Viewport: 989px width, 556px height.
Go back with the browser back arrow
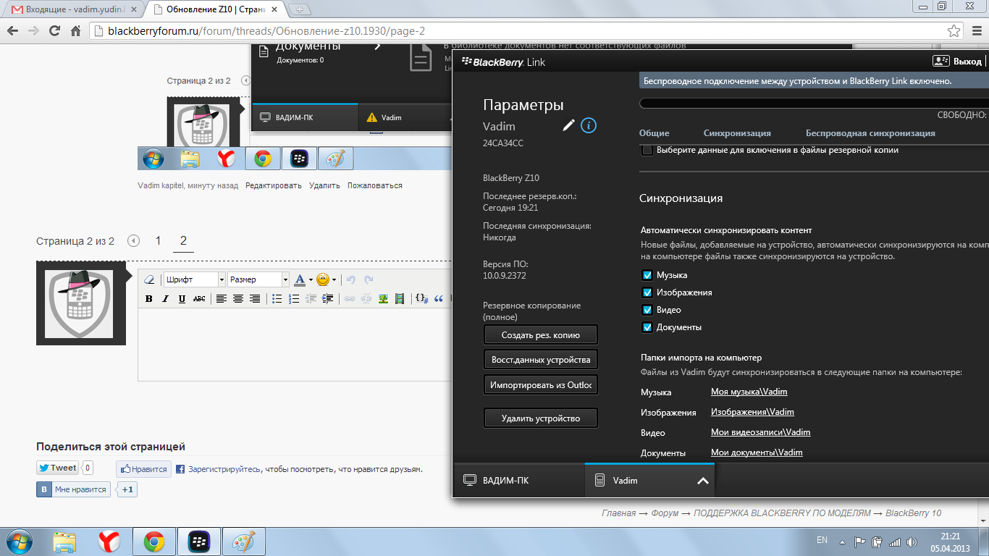point(12,31)
